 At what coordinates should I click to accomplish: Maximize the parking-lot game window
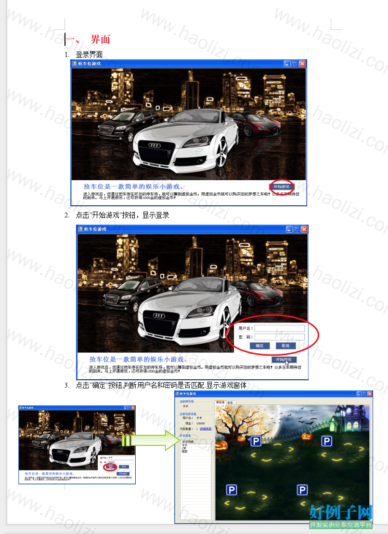pyautogui.click(x=364, y=394)
